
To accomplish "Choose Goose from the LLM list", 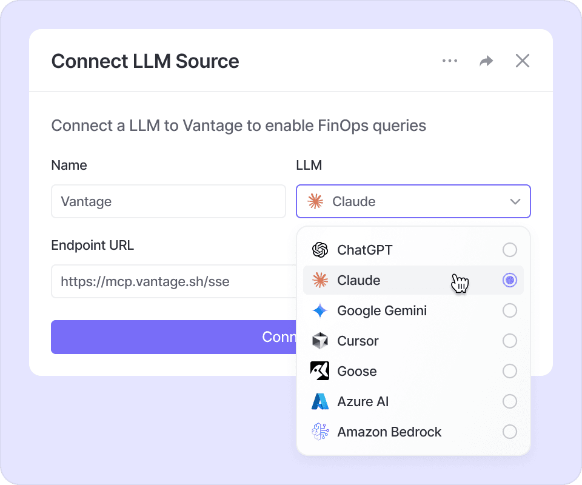I will pyautogui.click(x=356, y=371).
